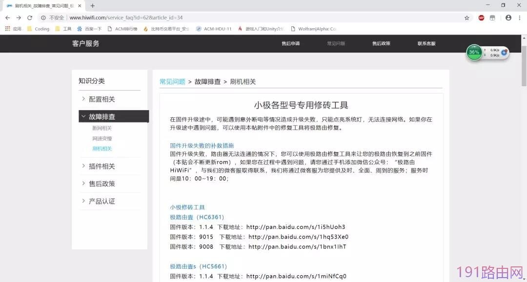
Task: Restore down the browser window
Action: coord(503,5)
